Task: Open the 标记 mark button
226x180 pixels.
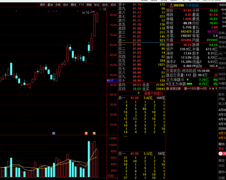Action: [97, 5]
